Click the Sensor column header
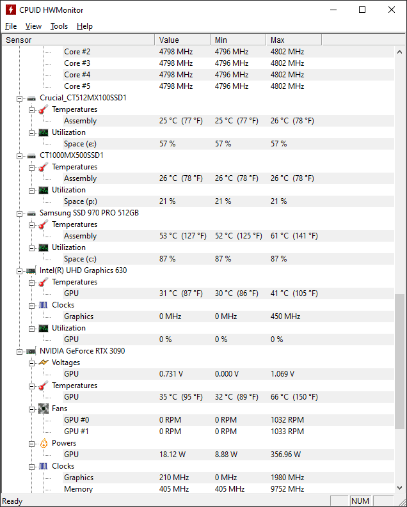 [78, 40]
